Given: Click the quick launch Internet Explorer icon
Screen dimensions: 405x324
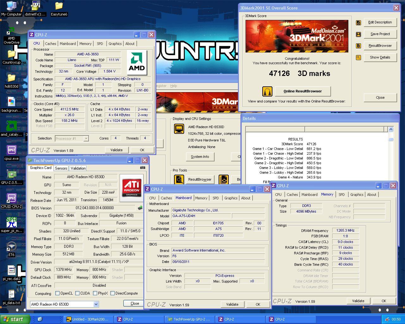Looking at the screenshot, I should (x=40, y=319).
